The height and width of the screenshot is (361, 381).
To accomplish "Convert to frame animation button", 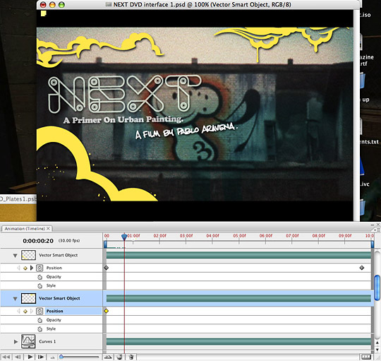I will [x=366, y=357].
